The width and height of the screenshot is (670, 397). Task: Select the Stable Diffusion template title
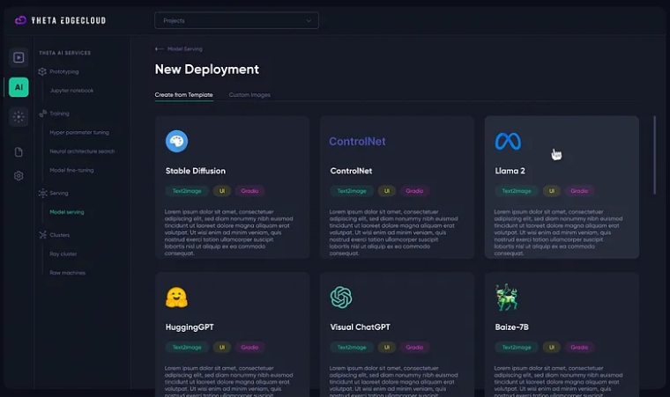point(196,171)
